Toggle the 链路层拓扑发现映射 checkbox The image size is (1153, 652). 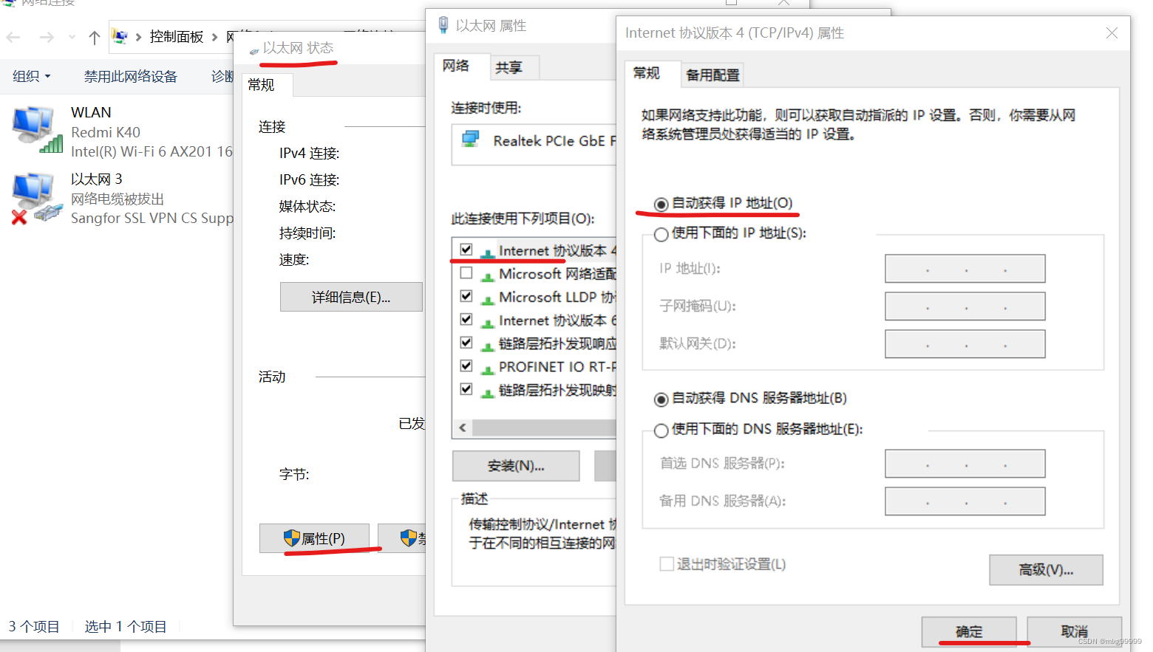pyautogui.click(x=466, y=389)
